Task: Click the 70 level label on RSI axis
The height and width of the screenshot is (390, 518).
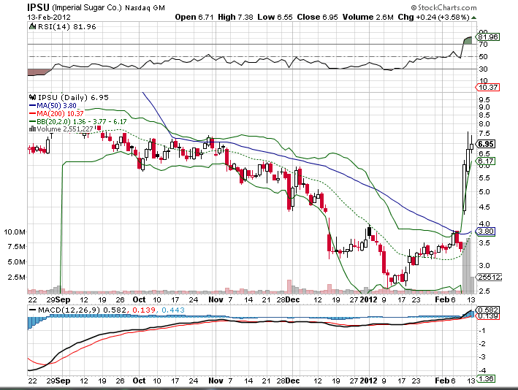Action: point(484,45)
